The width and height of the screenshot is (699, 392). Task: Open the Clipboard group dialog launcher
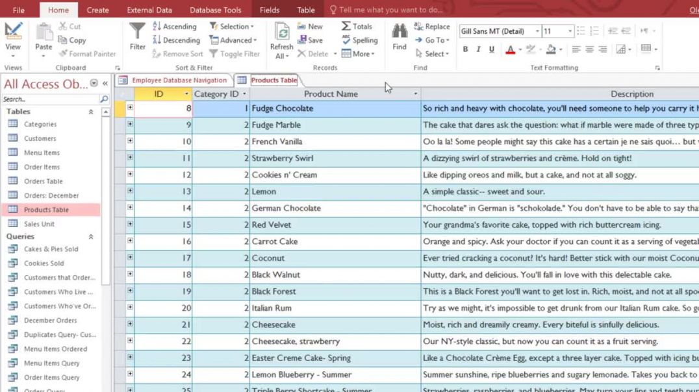[118, 68]
